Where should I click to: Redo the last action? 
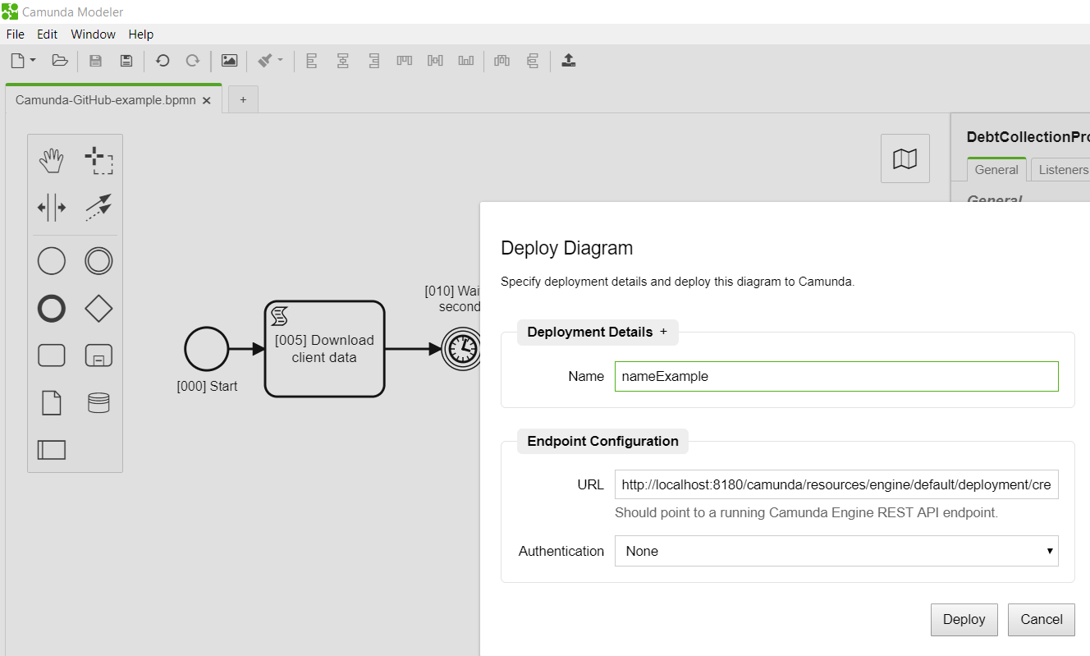[193, 60]
